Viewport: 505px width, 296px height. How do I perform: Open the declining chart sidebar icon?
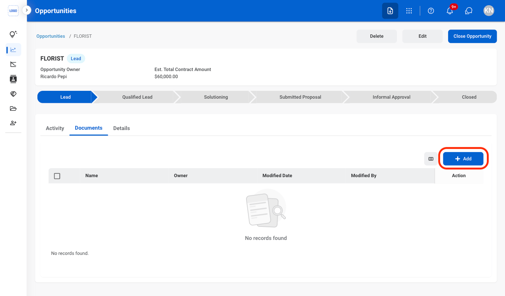(13, 64)
